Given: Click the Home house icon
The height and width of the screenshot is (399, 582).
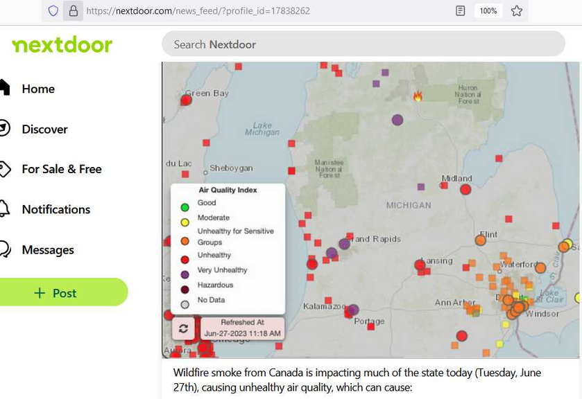Looking at the screenshot, I should point(4,88).
